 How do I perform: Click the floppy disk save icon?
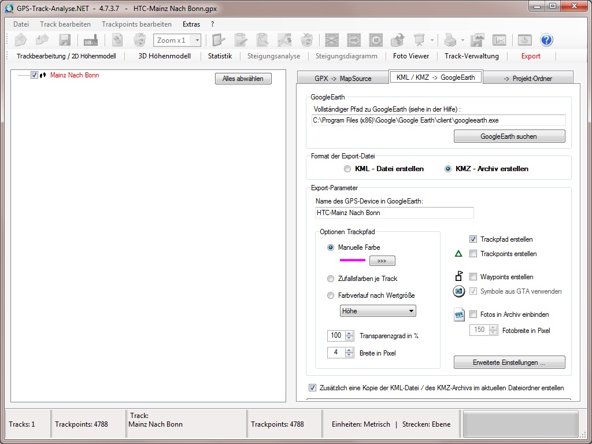click(65, 40)
